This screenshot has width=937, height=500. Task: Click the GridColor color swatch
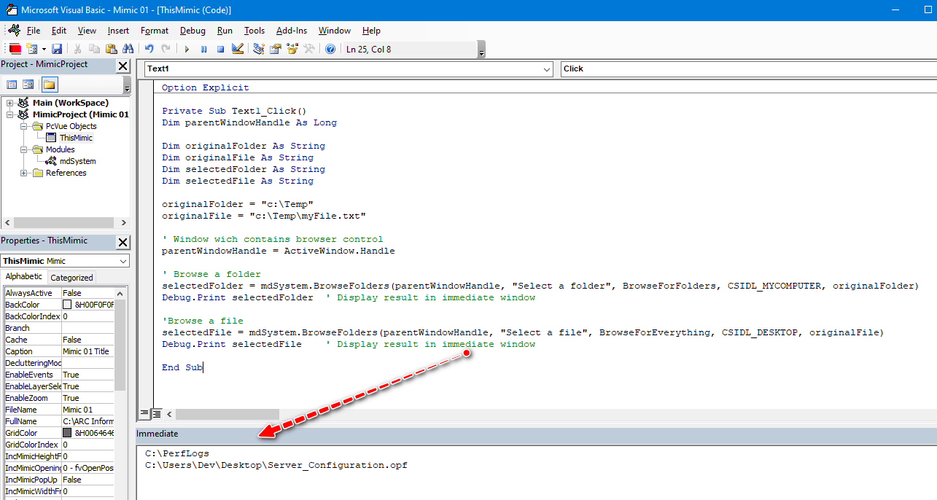click(x=68, y=433)
